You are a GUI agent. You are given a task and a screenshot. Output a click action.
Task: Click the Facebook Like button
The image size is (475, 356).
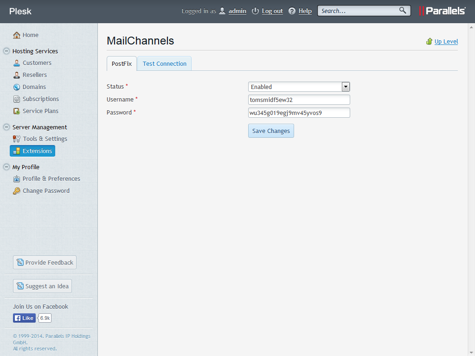click(x=24, y=318)
